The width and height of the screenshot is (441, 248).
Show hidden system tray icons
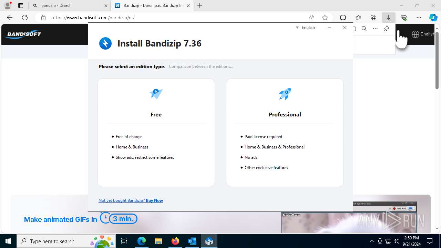371,241
